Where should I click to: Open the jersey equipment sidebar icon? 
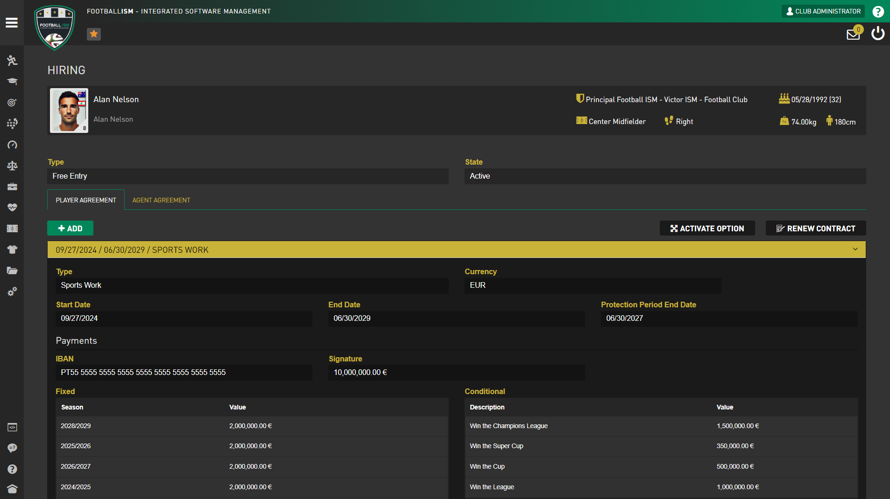click(12, 249)
